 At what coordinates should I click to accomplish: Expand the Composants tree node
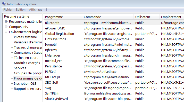tap(6, 27)
